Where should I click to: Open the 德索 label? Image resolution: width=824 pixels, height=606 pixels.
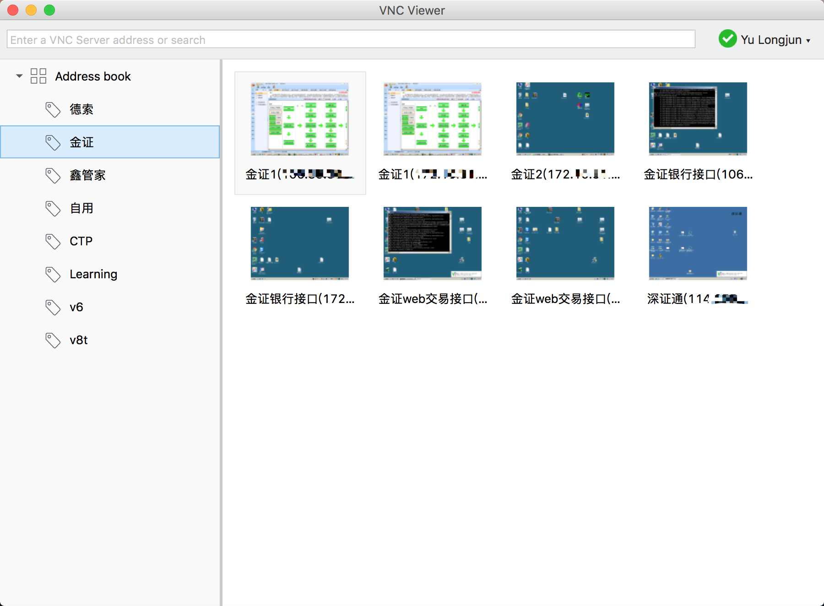tap(81, 109)
